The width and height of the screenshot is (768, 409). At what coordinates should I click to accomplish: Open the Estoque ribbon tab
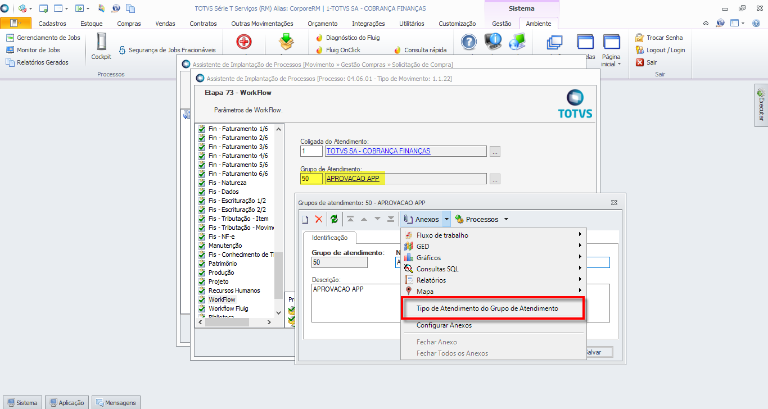click(x=92, y=24)
